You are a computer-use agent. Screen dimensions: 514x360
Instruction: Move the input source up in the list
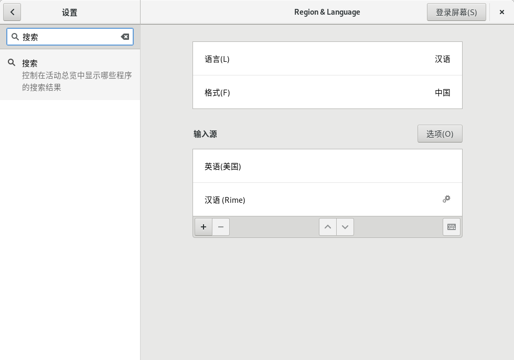328,227
